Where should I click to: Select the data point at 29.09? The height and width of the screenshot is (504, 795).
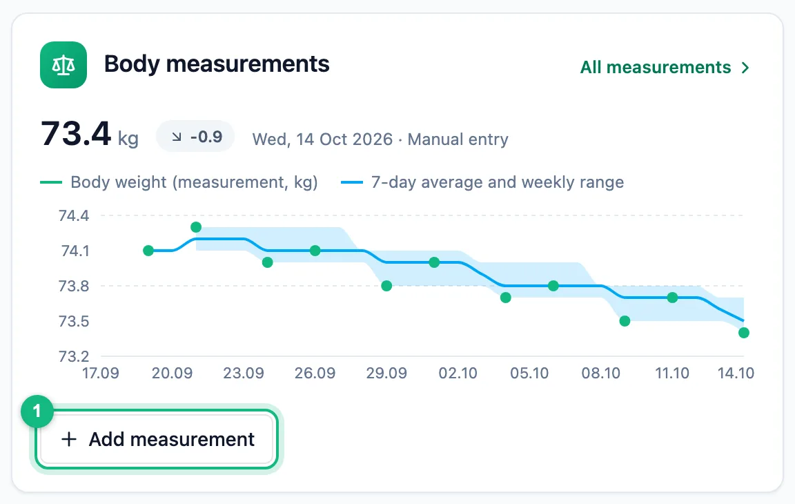(386, 286)
